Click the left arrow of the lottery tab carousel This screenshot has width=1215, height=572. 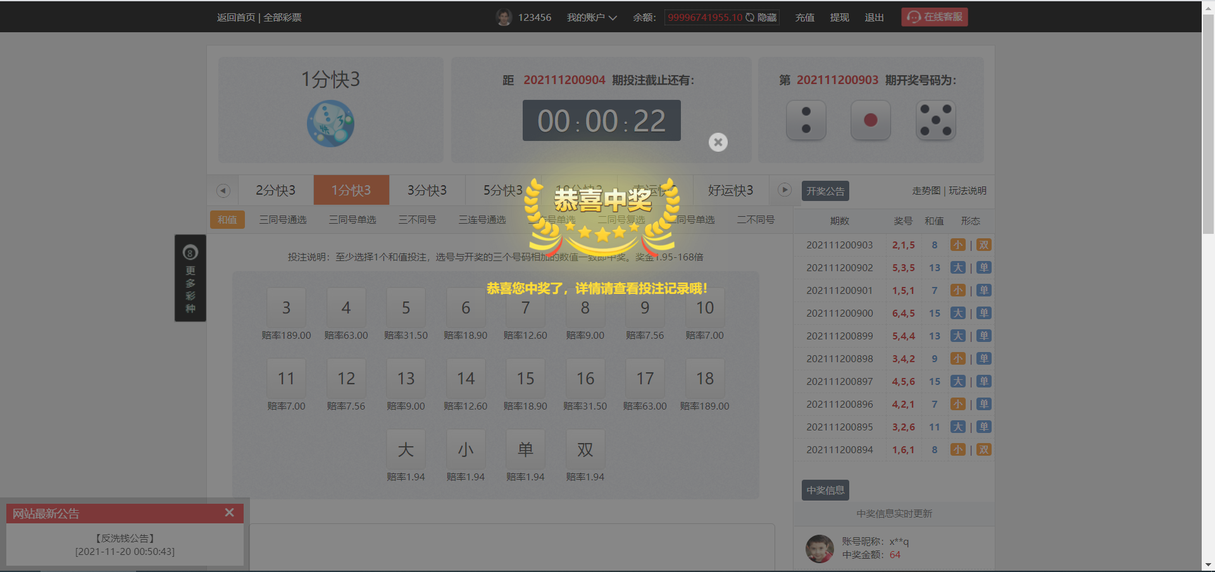[x=223, y=190]
